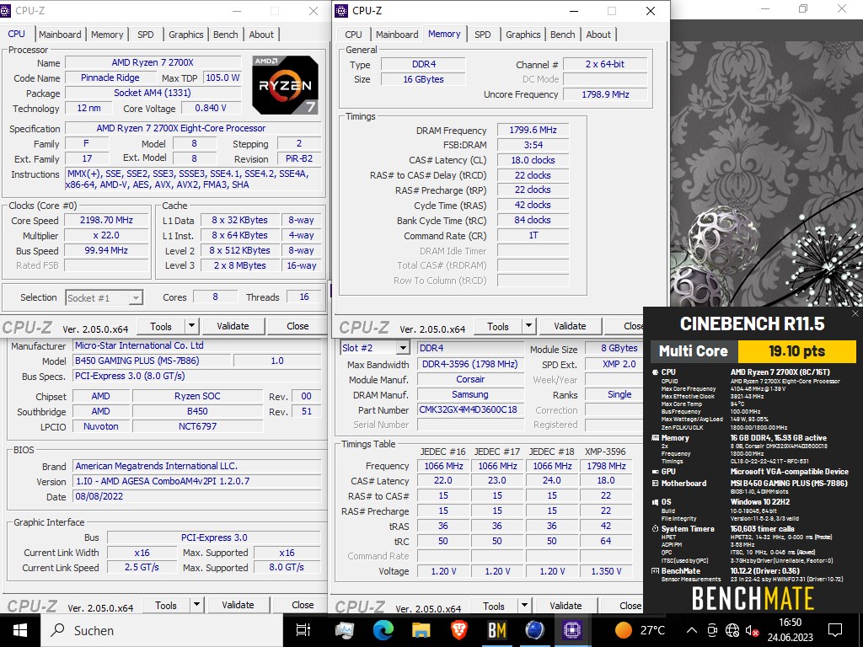Click the weather 27°C taskbar widget
Viewport: 863px width, 647px height.
coord(640,630)
